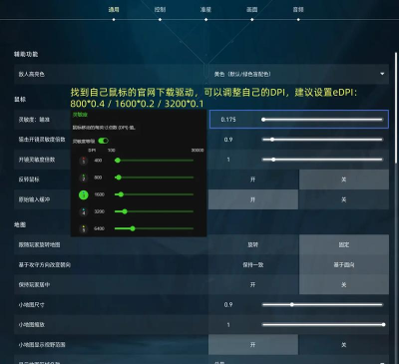This screenshot has height=364, width=399.
Task: Turn 原始输入缓冲 to 关
Action: [x=344, y=199]
